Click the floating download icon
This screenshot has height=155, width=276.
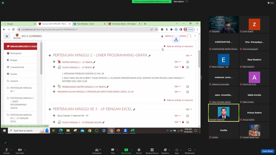click(x=176, y=40)
